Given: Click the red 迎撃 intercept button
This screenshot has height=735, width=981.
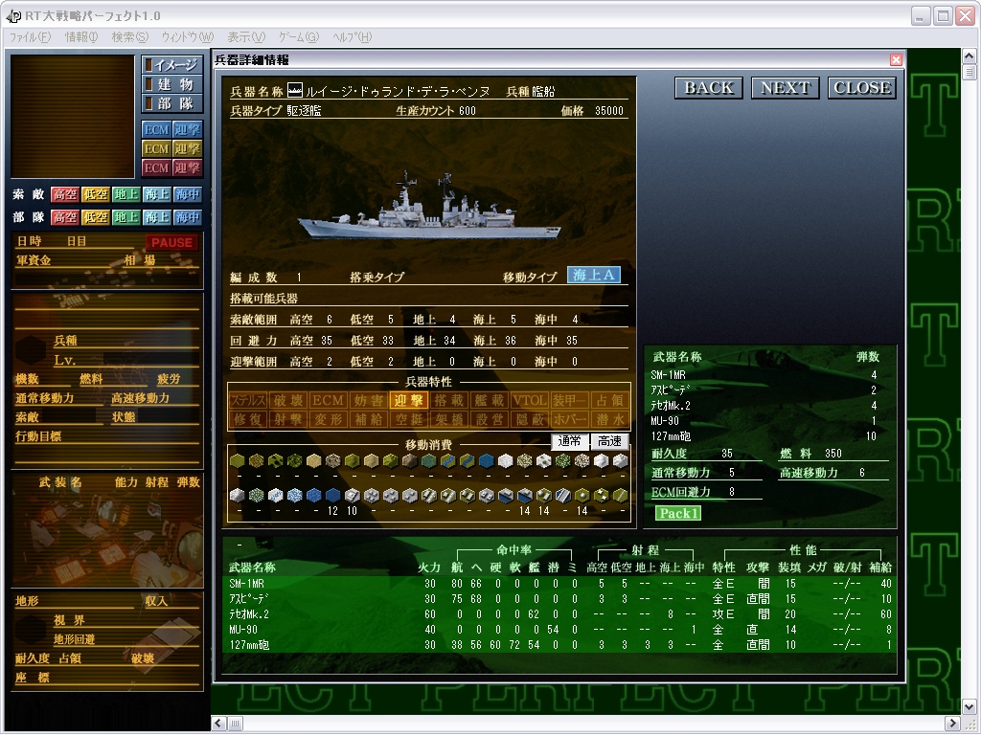Looking at the screenshot, I should click(x=188, y=167).
